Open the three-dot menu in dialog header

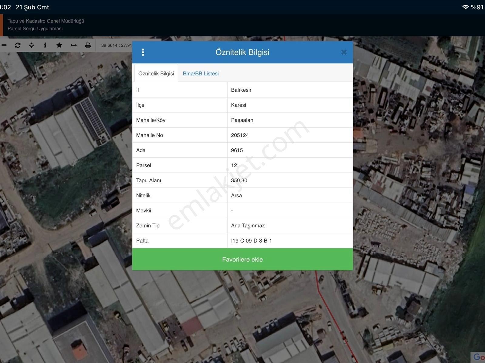coord(143,52)
